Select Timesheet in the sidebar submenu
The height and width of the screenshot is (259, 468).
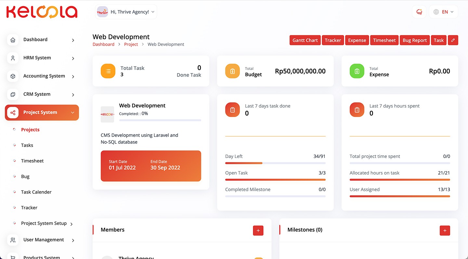click(32, 161)
